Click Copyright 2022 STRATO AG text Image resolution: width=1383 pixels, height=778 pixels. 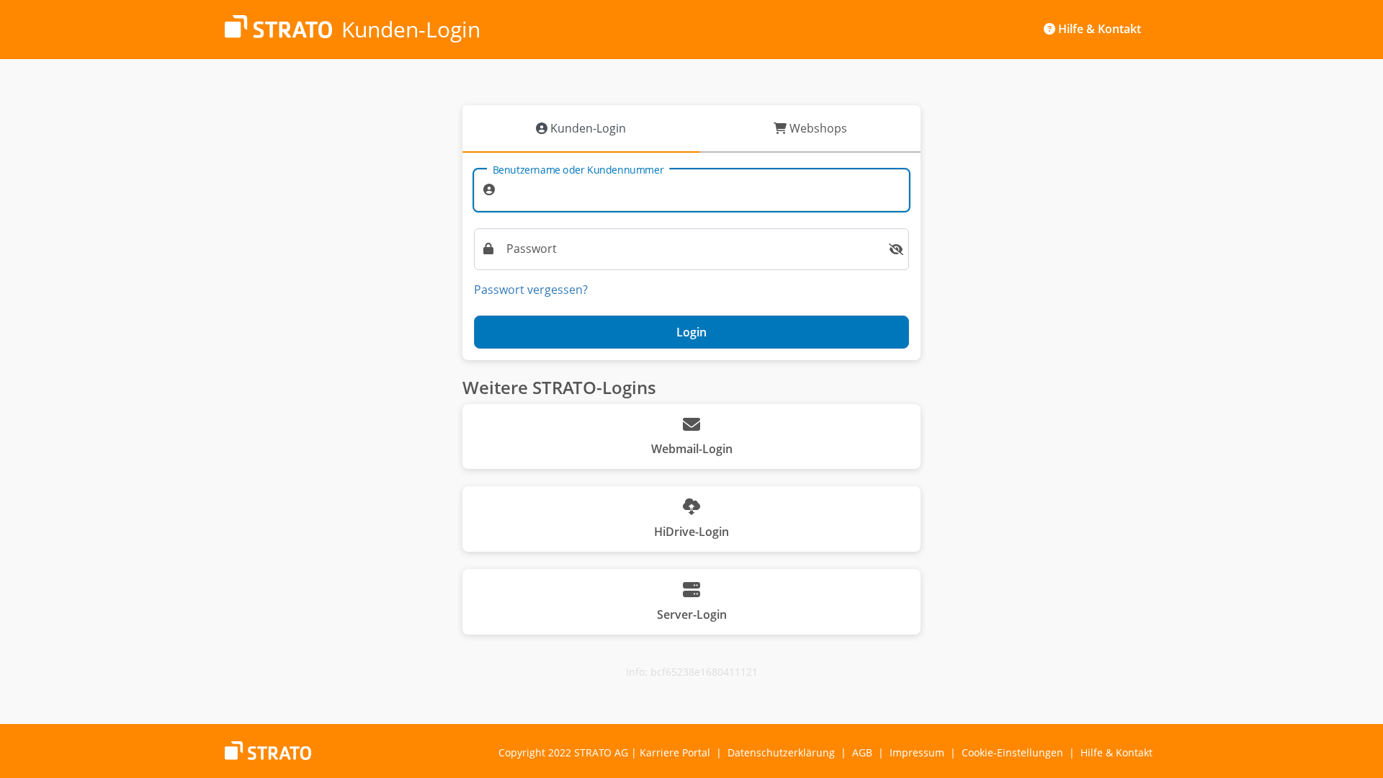(x=563, y=753)
